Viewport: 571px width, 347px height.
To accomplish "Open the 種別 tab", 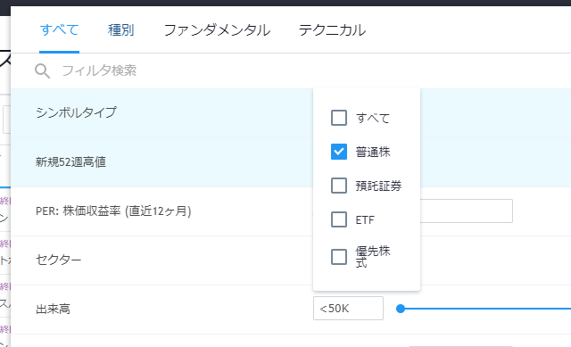I will tap(121, 29).
